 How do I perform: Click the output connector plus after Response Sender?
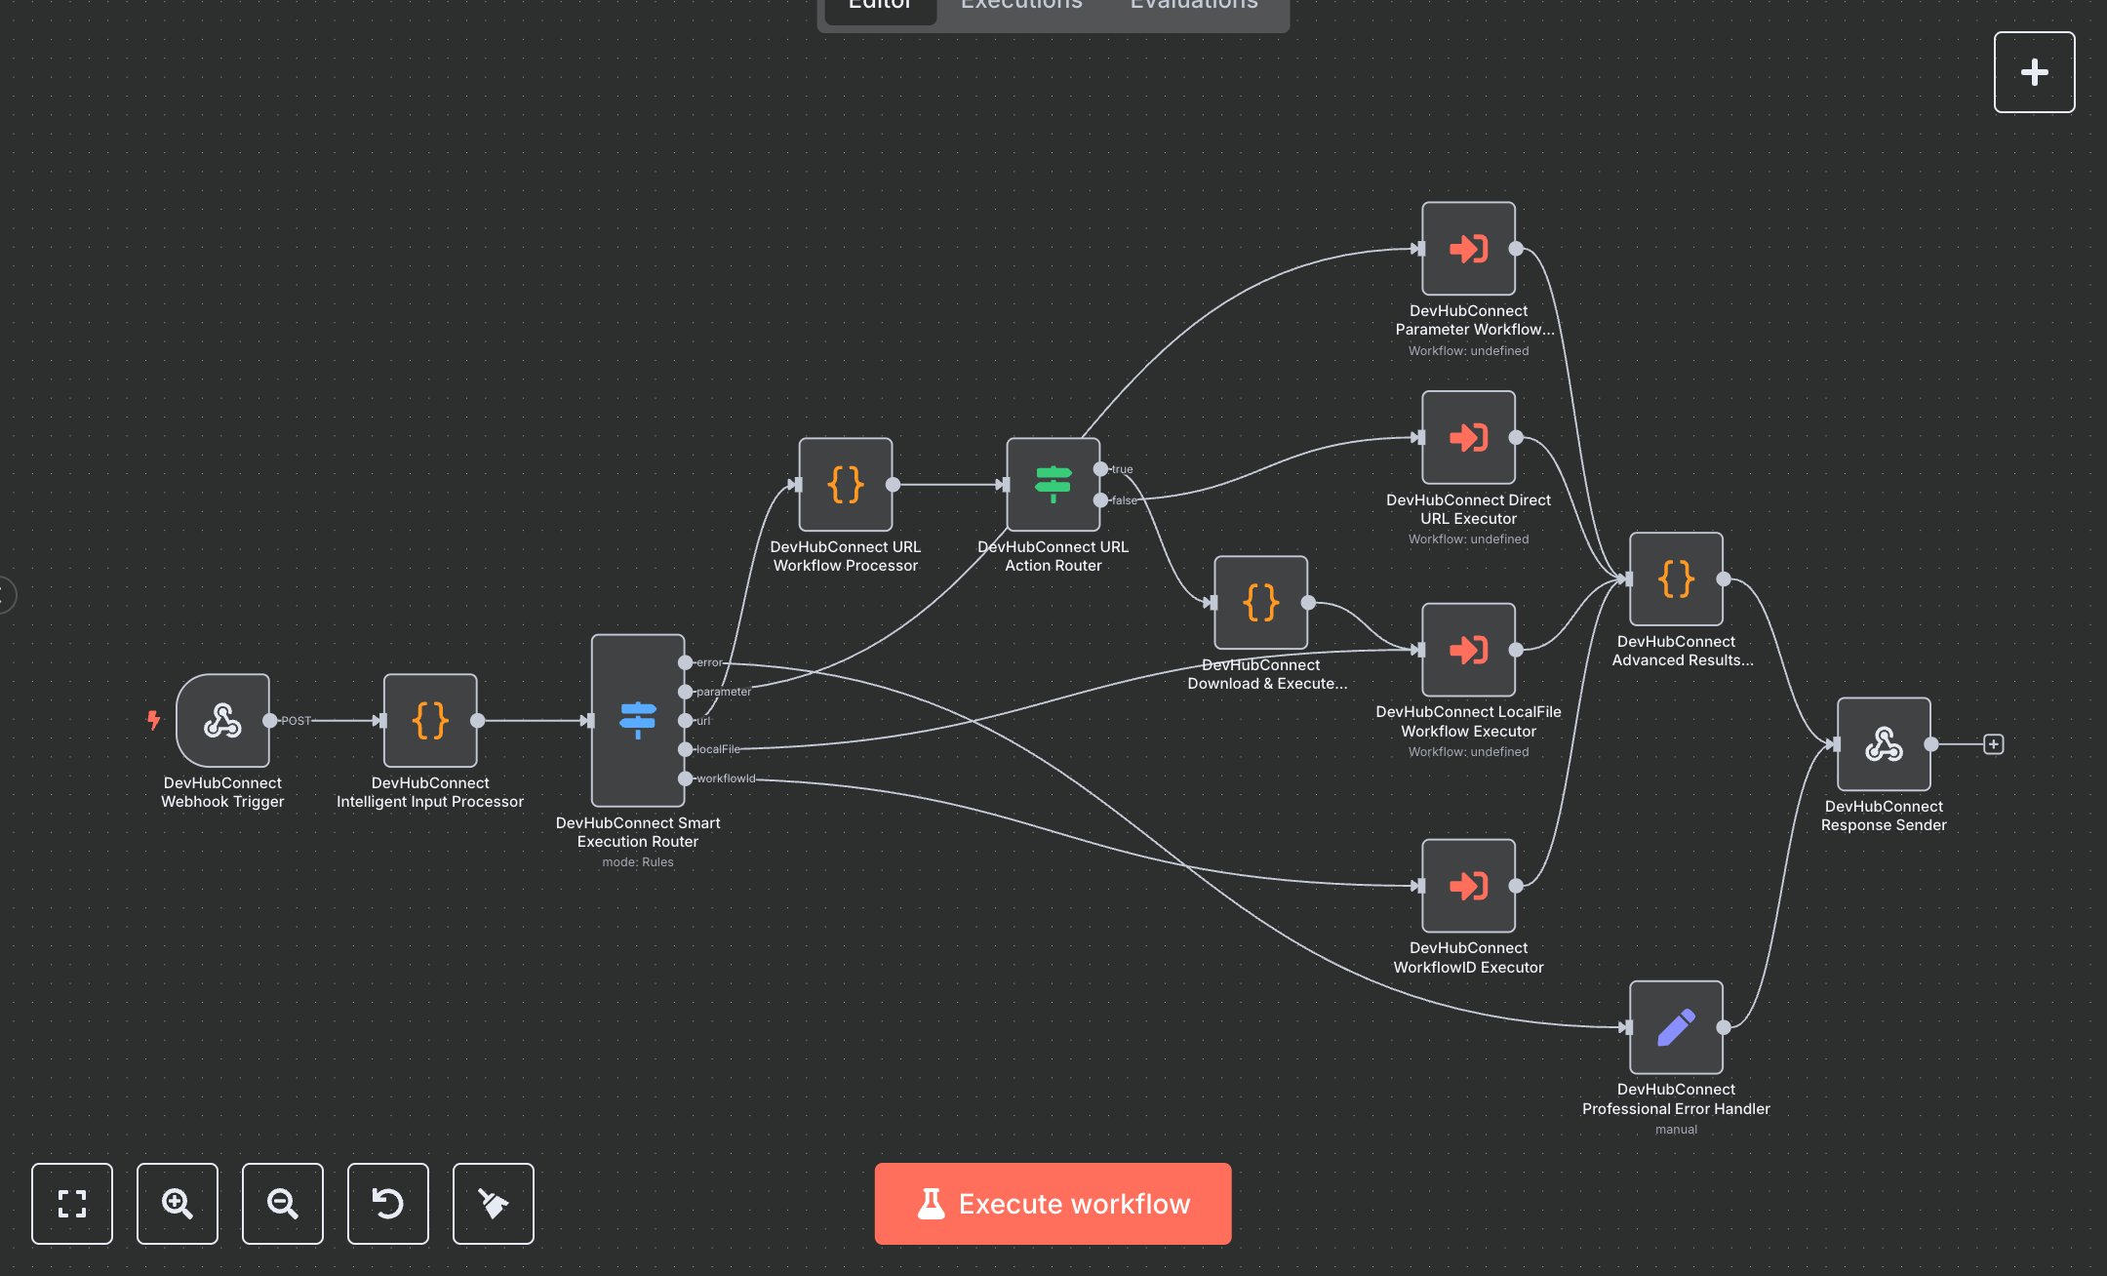[x=1994, y=743]
